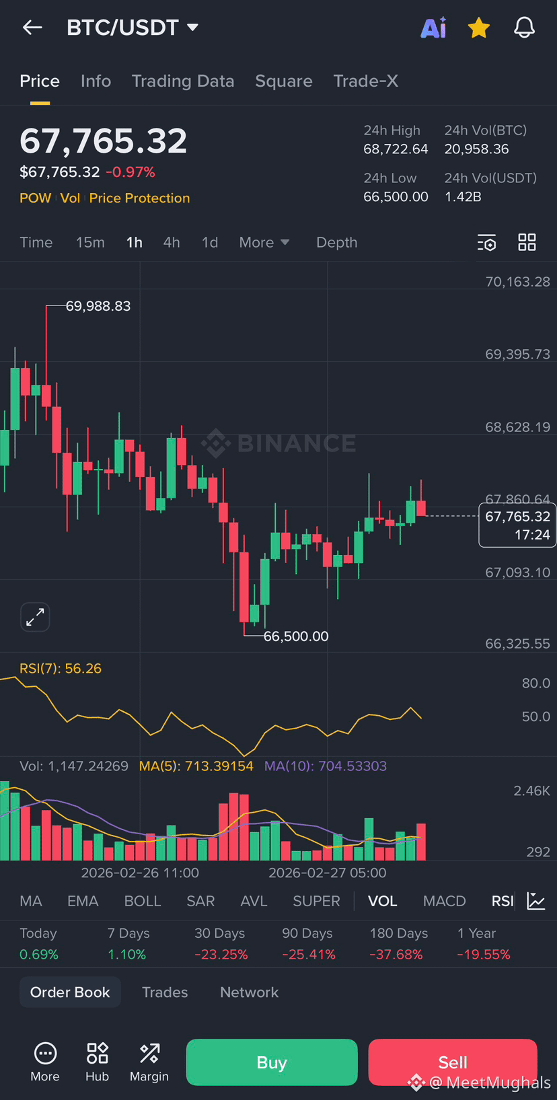This screenshot has width=557, height=1100.
Task: Tap the POW tag
Action: (36, 198)
